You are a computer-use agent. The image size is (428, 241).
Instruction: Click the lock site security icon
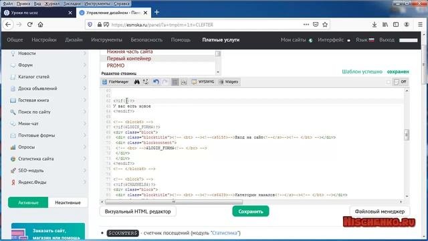[100, 25]
